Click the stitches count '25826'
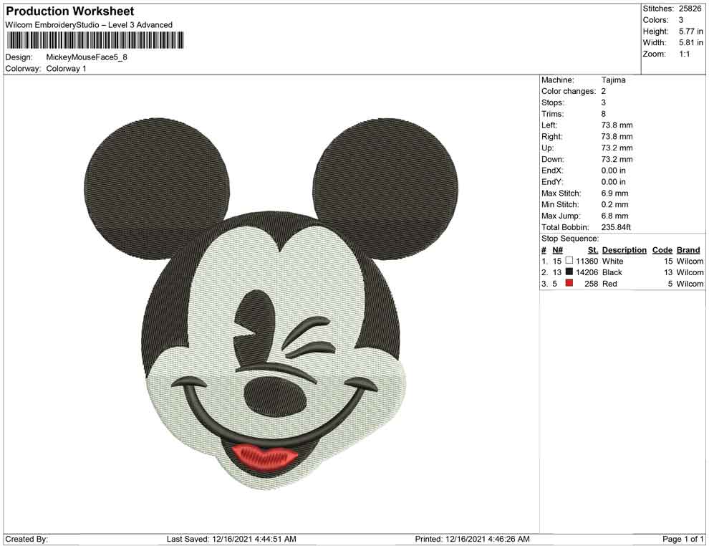This screenshot has height=546, width=709. click(690, 9)
